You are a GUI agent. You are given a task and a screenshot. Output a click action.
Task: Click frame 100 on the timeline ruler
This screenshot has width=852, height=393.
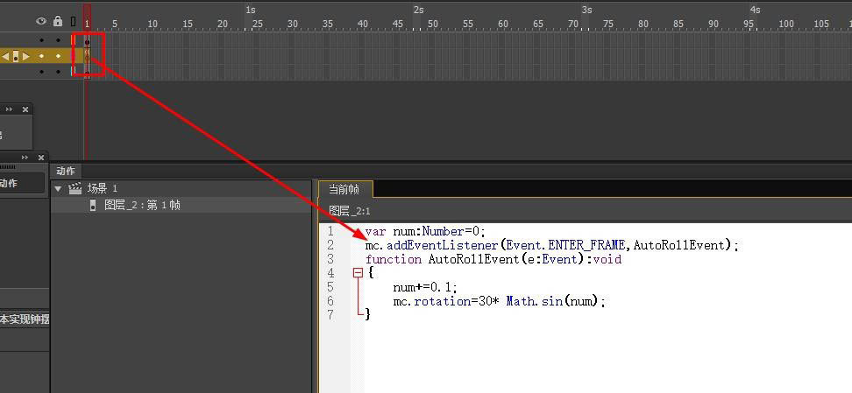785,24
